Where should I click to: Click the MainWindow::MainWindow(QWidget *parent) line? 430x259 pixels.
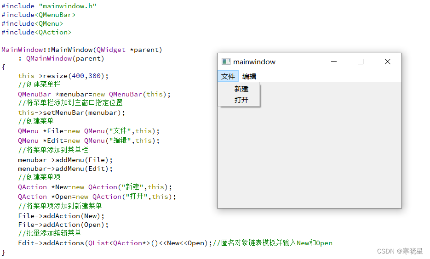click(82, 50)
